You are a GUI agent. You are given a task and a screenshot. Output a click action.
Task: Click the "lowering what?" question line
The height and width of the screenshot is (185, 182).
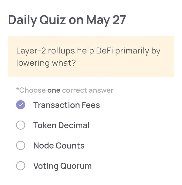46,63
